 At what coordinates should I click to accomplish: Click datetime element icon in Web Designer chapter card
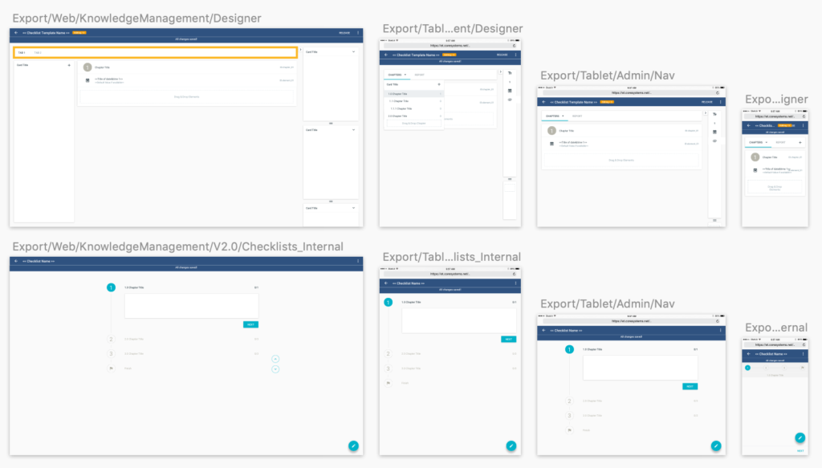87,80
